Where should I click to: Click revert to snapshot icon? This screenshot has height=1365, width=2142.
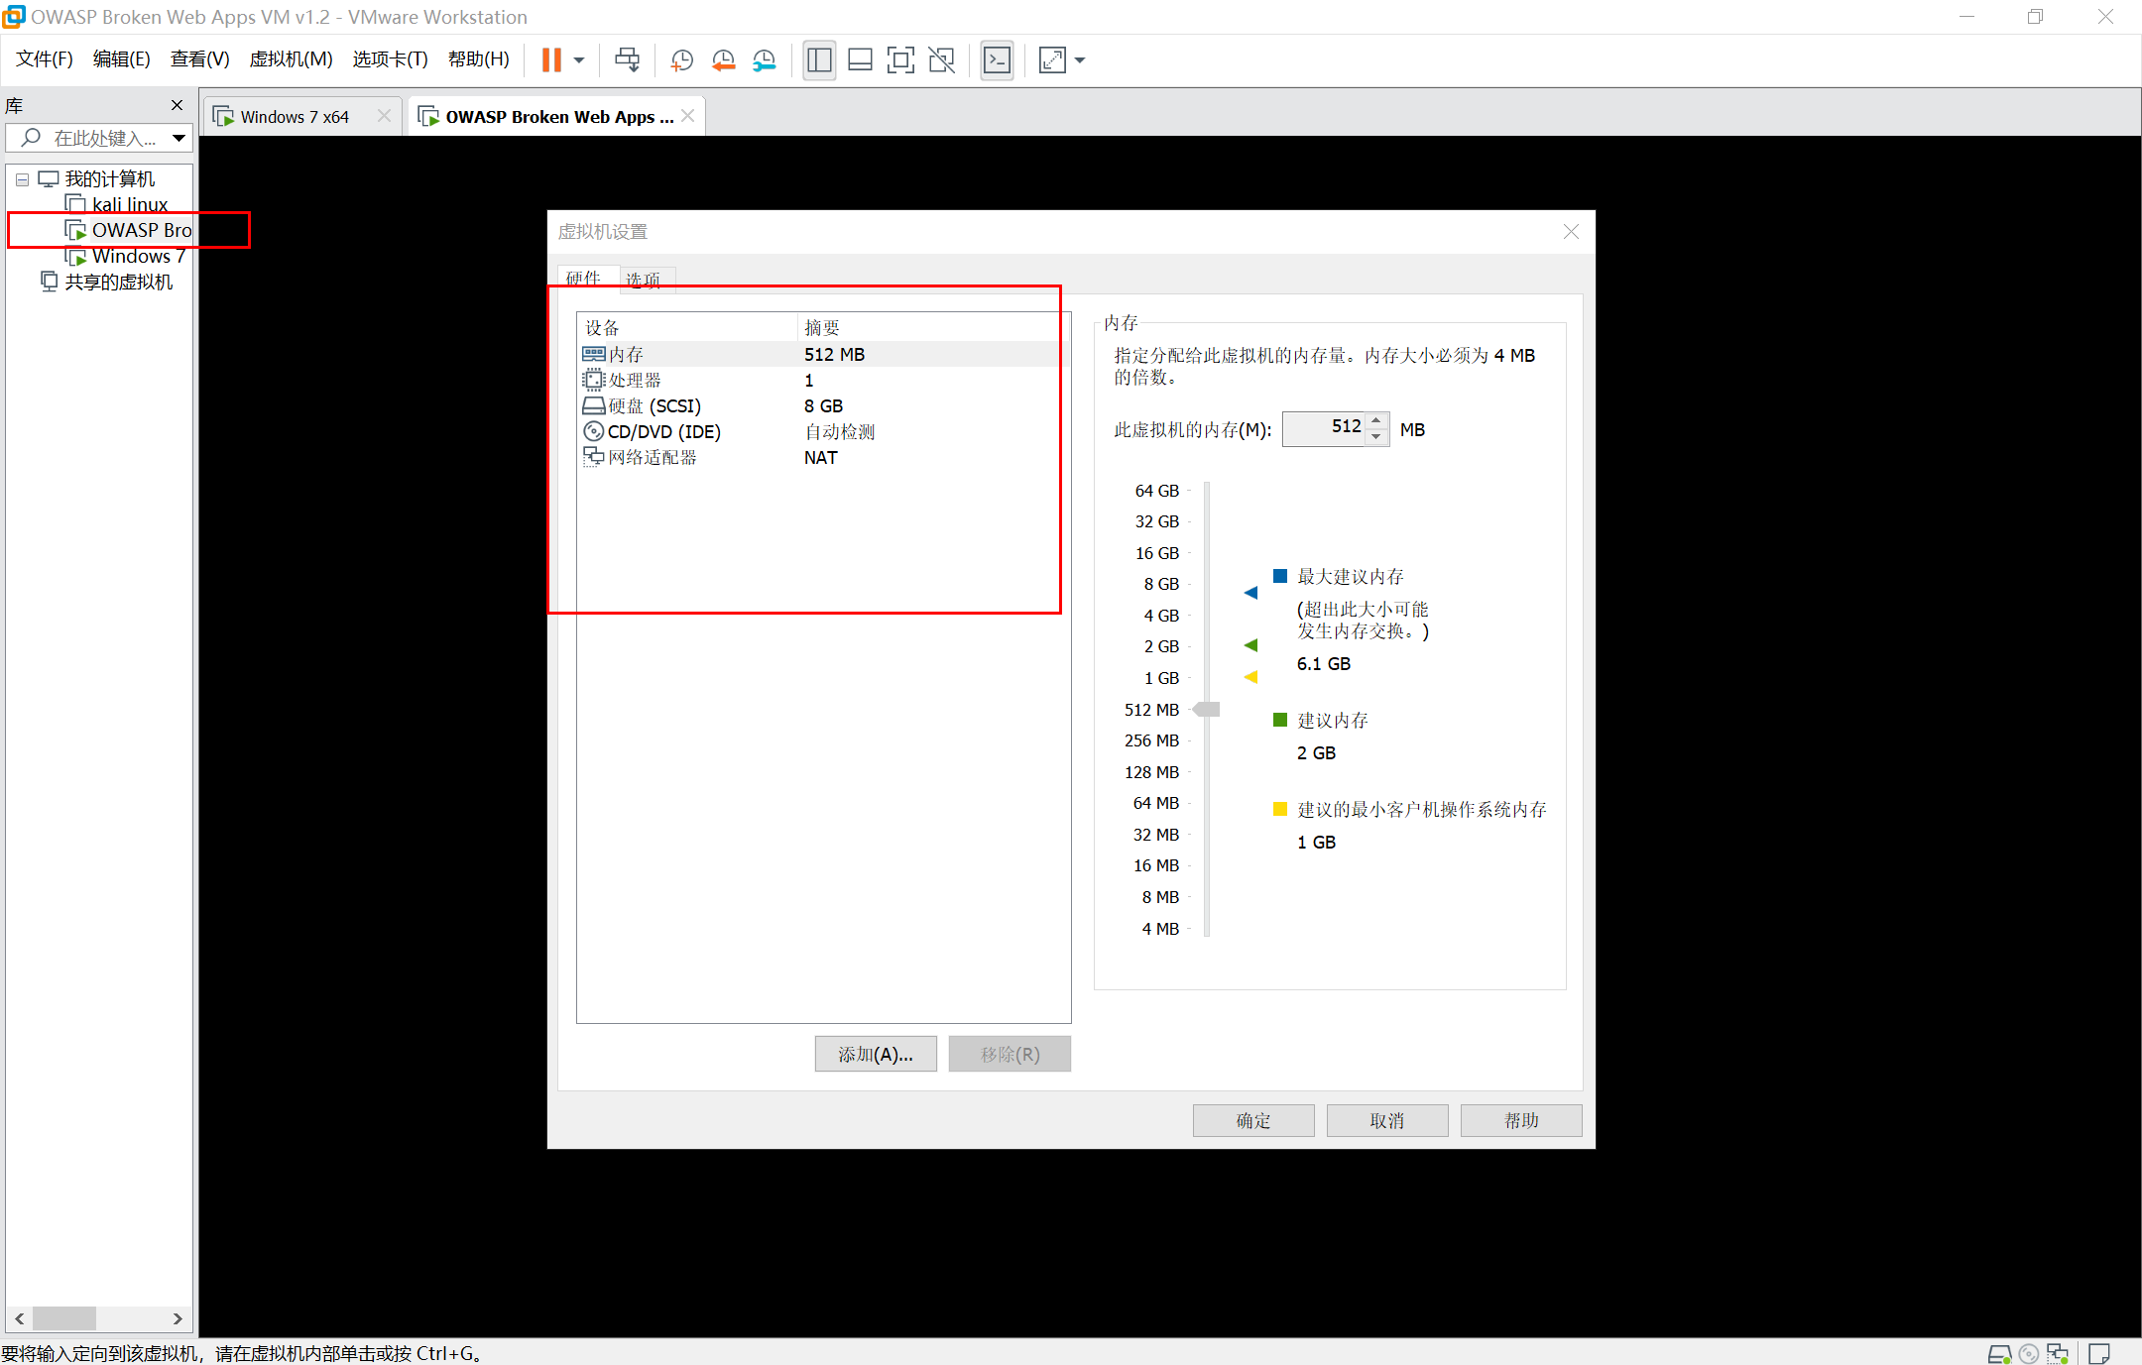click(x=723, y=60)
